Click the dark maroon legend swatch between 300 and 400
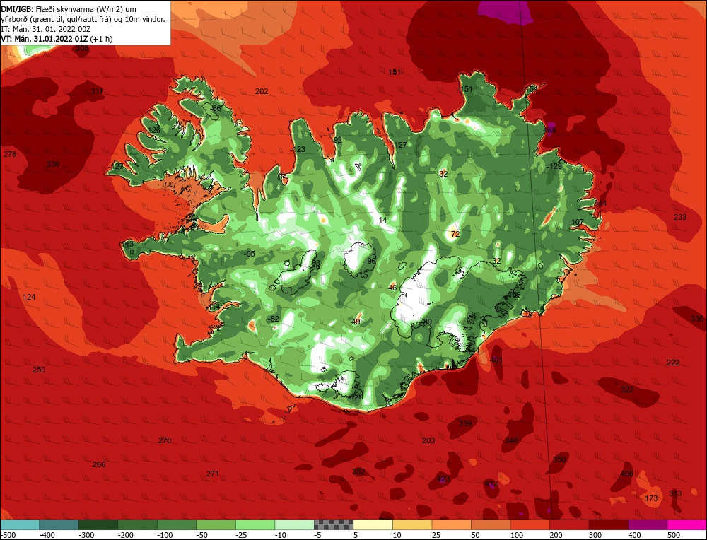The width and height of the screenshot is (707, 540). pyautogui.click(x=609, y=525)
